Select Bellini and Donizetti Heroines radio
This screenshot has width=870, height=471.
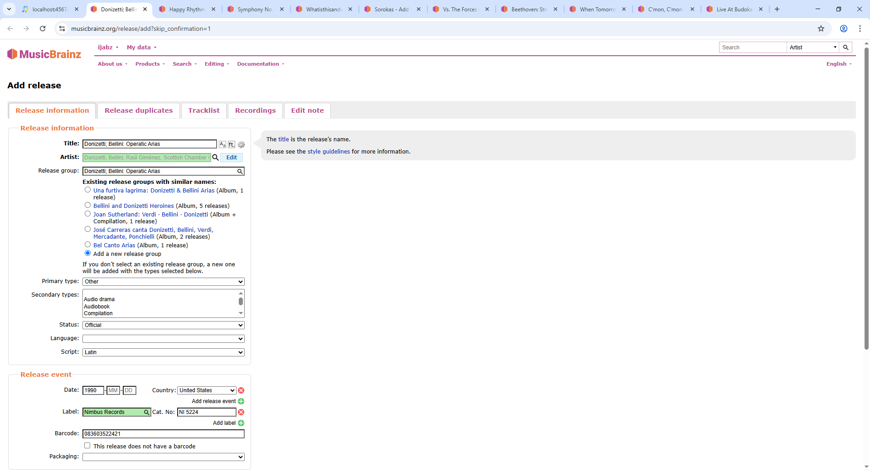point(88,205)
